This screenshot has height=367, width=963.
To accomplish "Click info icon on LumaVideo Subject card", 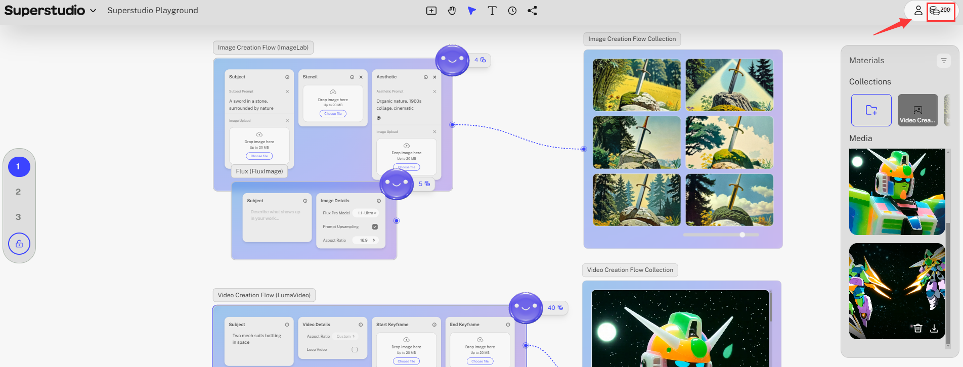I will pos(287,325).
